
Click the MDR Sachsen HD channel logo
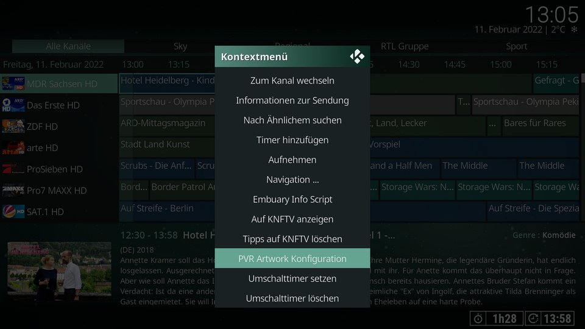[13, 83]
